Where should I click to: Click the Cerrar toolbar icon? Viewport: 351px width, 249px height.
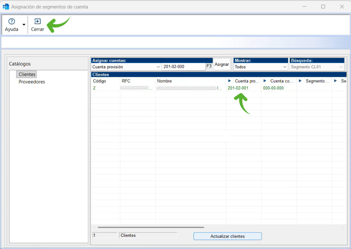(x=38, y=22)
